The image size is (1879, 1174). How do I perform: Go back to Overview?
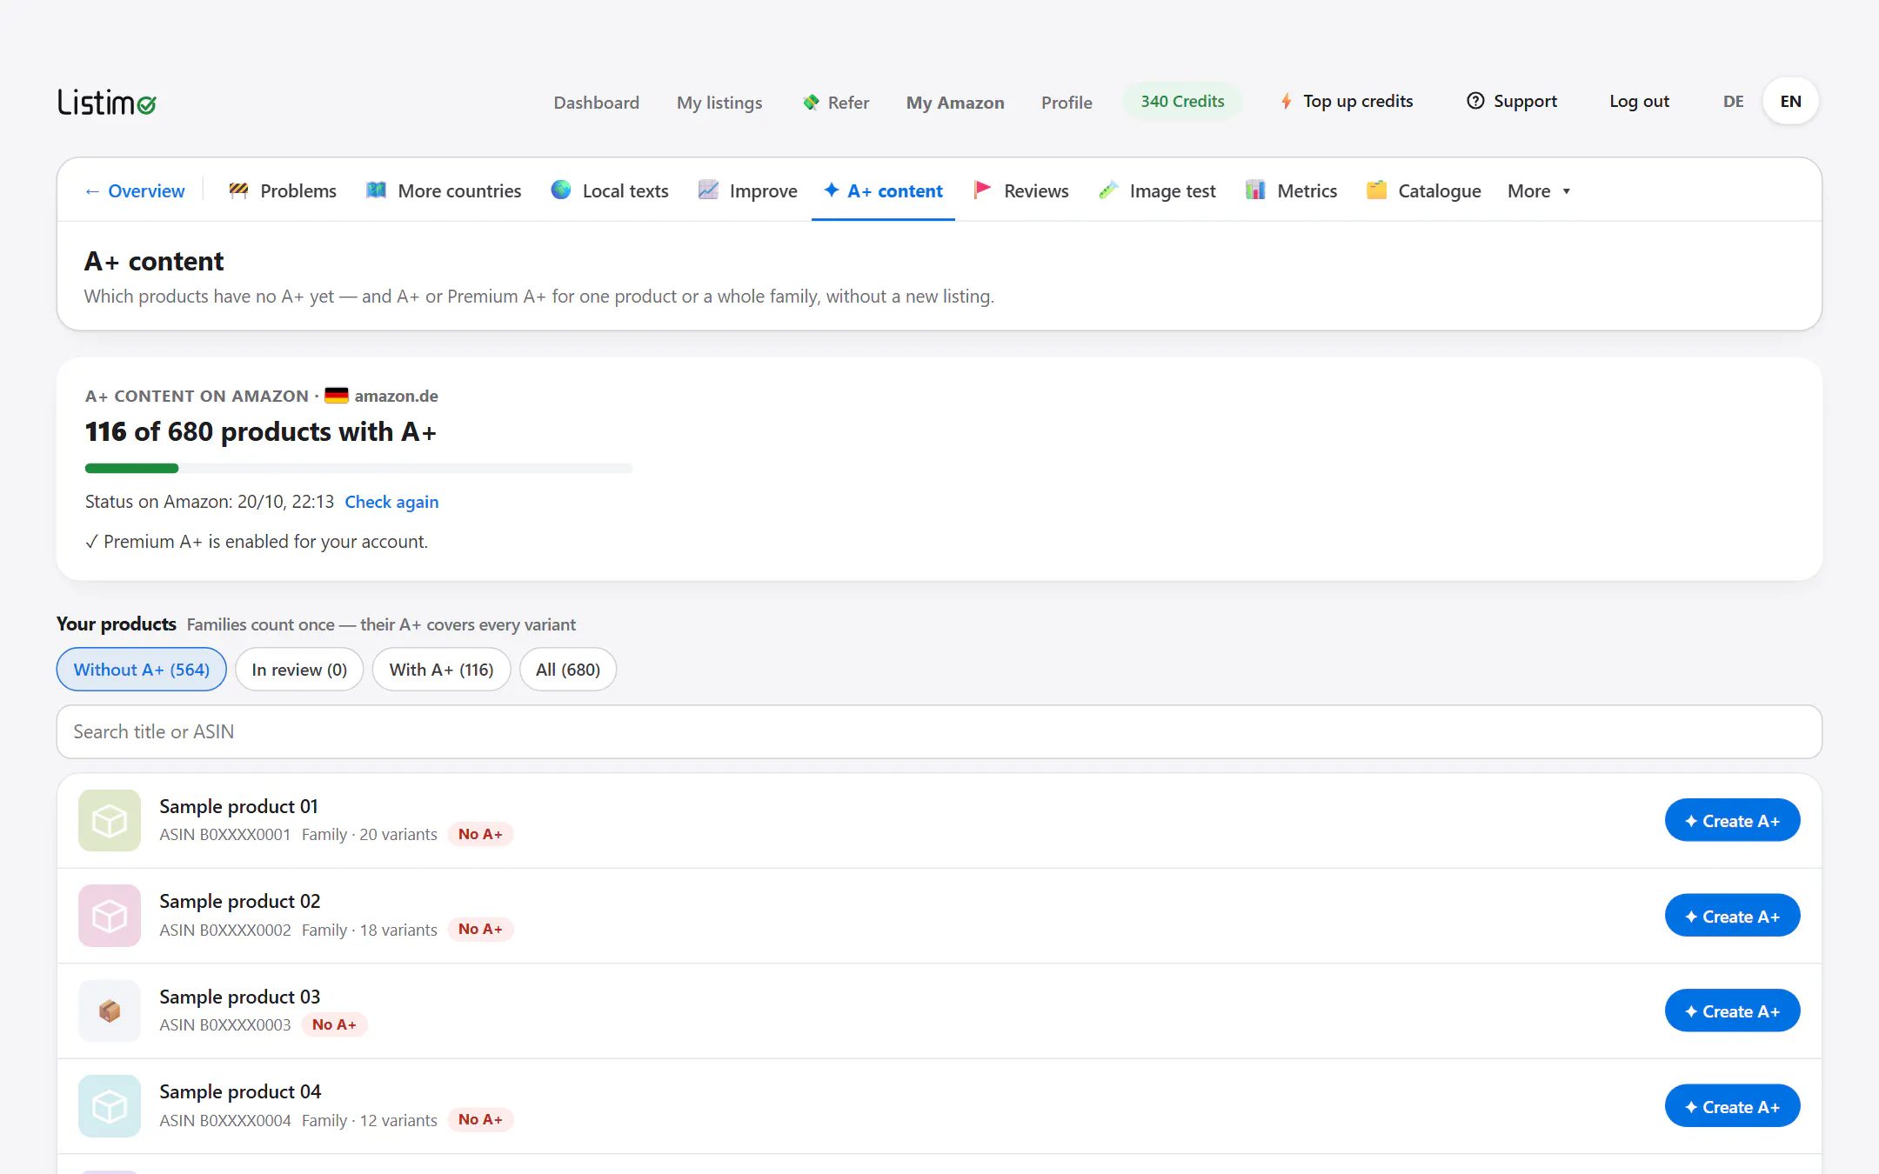135,190
